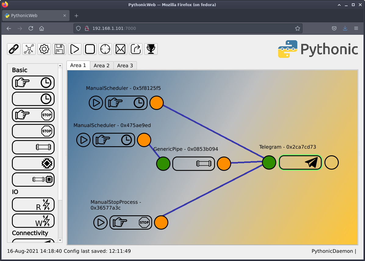Trigger the ManualStopProcess play button
Screen dimensions: 365x261
tap(100, 222)
